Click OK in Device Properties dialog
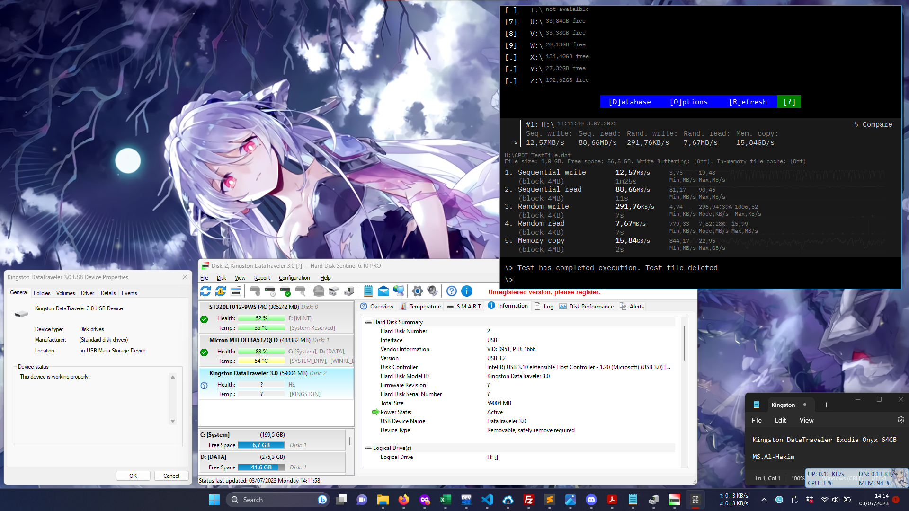Image resolution: width=909 pixels, height=511 pixels. pos(133,476)
